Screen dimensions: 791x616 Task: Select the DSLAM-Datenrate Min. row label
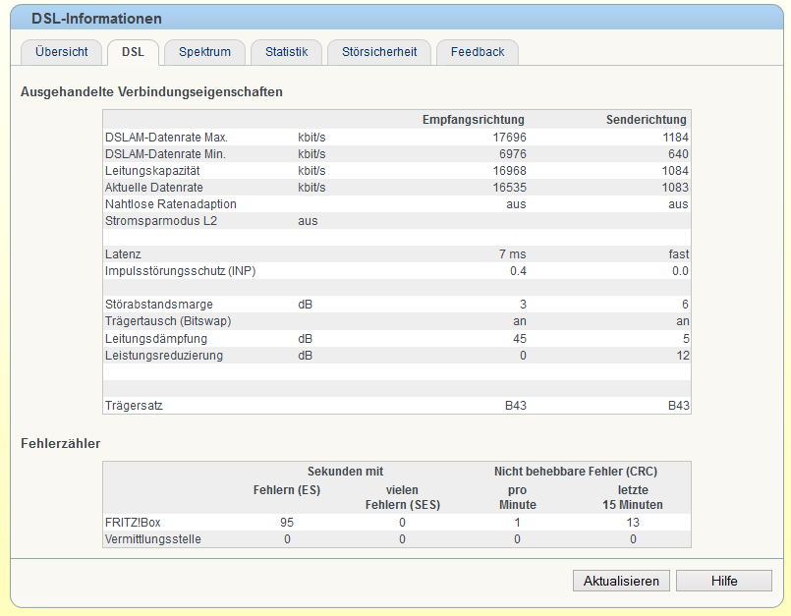click(165, 154)
